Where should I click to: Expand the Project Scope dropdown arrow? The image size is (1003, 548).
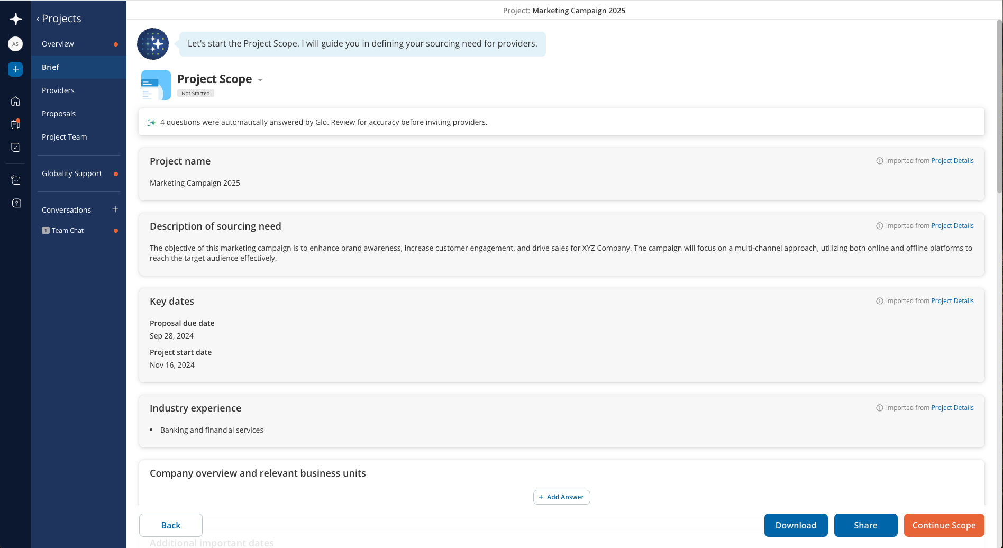click(260, 80)
